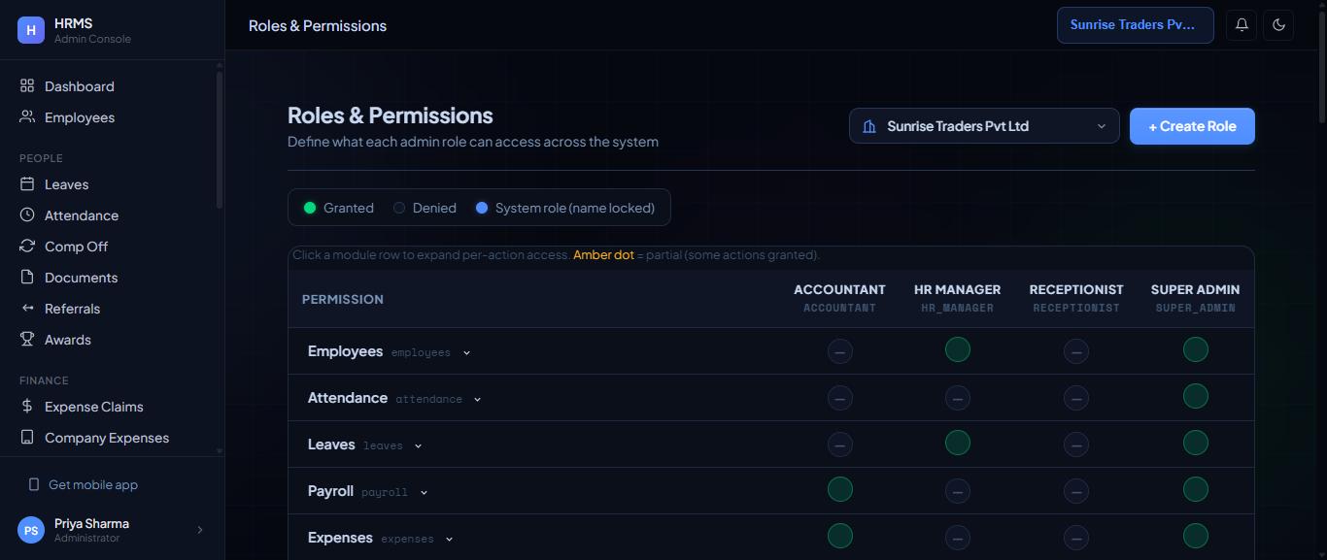Click the Awards trophy icon
The height and width of the screenshot is (560, 1327).
[27, 340]
